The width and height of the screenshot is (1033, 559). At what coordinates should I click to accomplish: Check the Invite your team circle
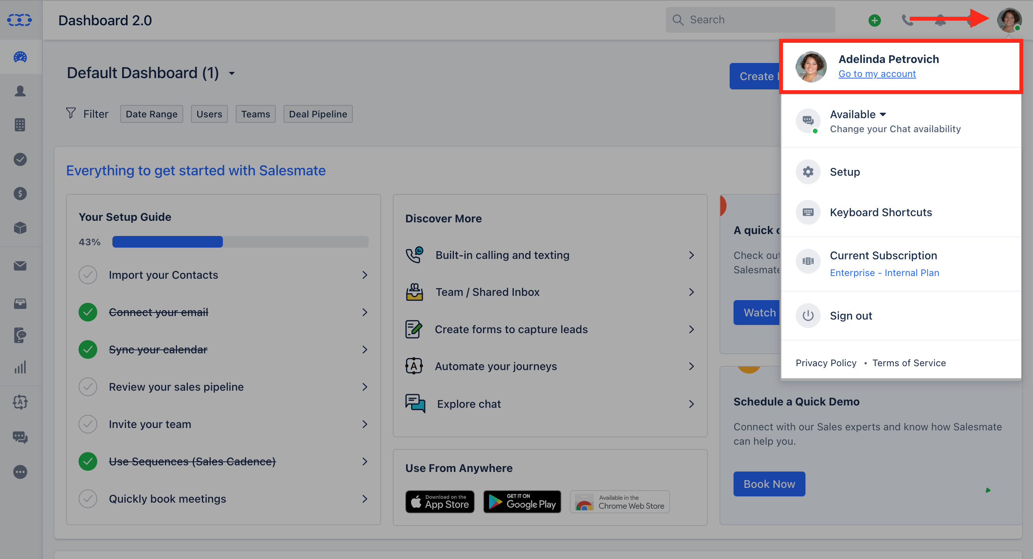coord(88,424)
